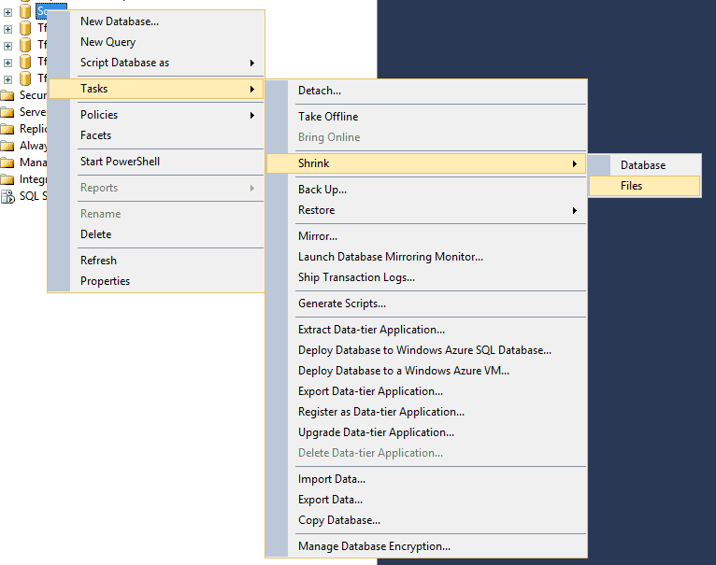The width and height of the screenshot is (716, 565).
Task: Click the greyed Delete Data-tier Application...
Action: [426, 453]
